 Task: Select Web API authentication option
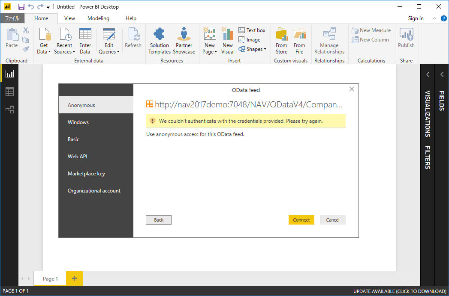pyautogui.click(x=96, y=157)
